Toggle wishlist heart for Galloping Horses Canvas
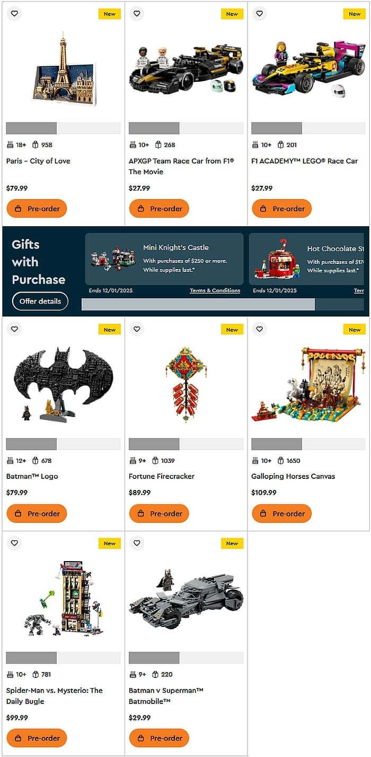Image resolution: width=371 pixels, height=757 pixels. coord(259,329)
